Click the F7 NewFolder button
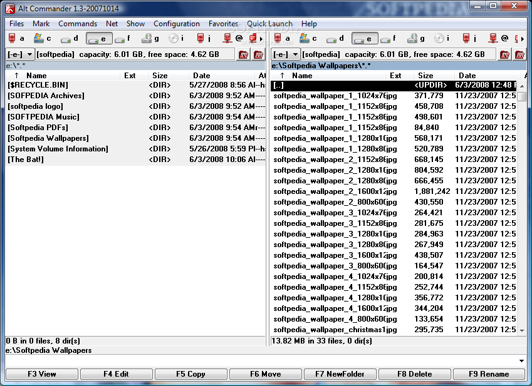 (340, 374)
